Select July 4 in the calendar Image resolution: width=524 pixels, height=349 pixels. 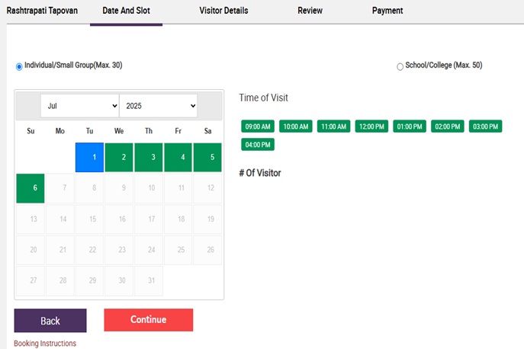tap(178, 157)
